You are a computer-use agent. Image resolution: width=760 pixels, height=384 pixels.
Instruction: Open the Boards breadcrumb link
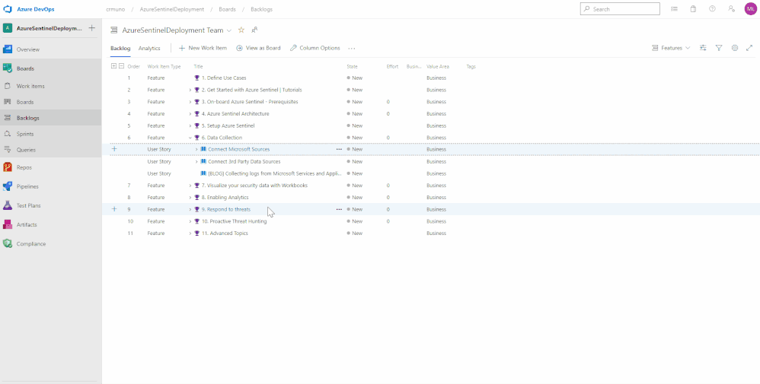(x=228, y=9)
